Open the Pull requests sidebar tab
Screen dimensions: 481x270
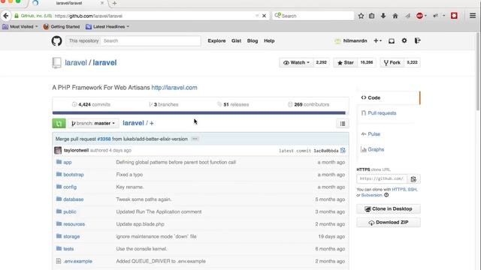(x=382, y=113)
